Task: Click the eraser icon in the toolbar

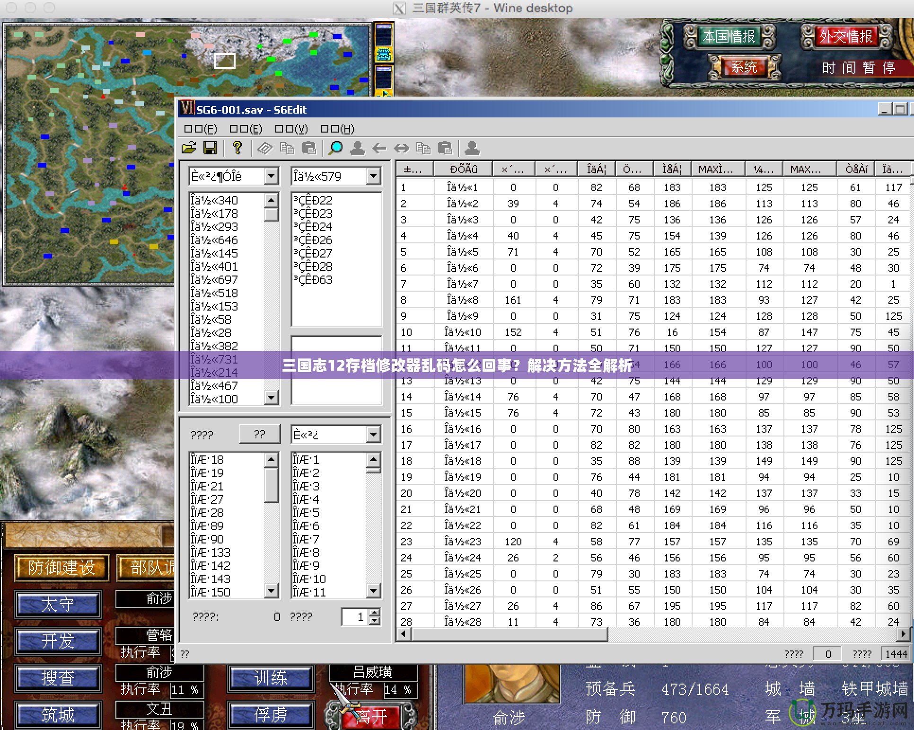Action: (265, 149)
